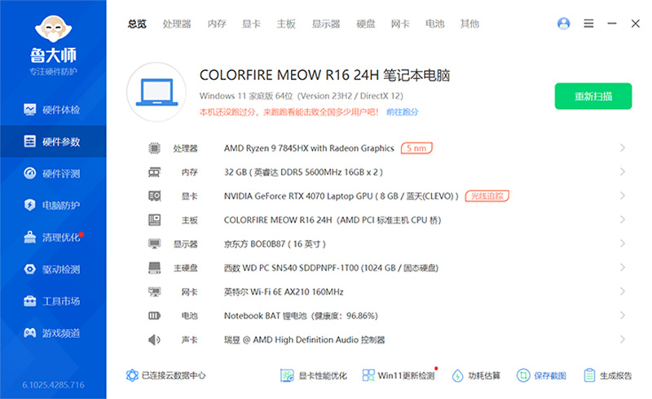Open 清理优化 in the sidebar
The width and height of the screenshot is (652, 399).
(53, 237)
